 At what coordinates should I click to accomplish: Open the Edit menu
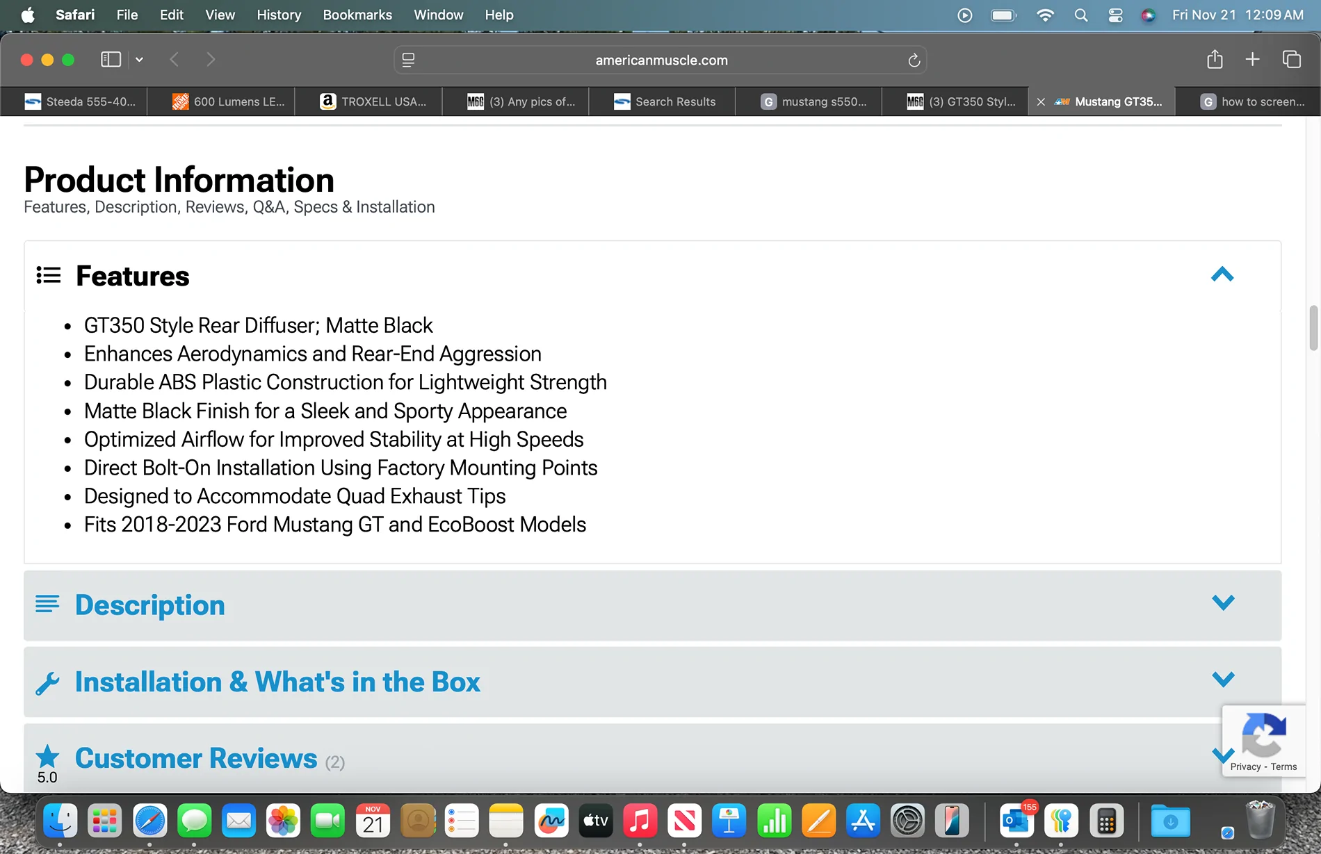pyautogui.click(x=171, y=15)
